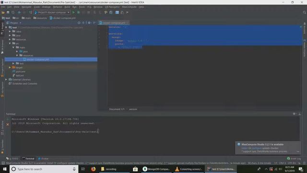Click the gear settings icon in Project panel
307x173 pixels.
pos(89,23)
